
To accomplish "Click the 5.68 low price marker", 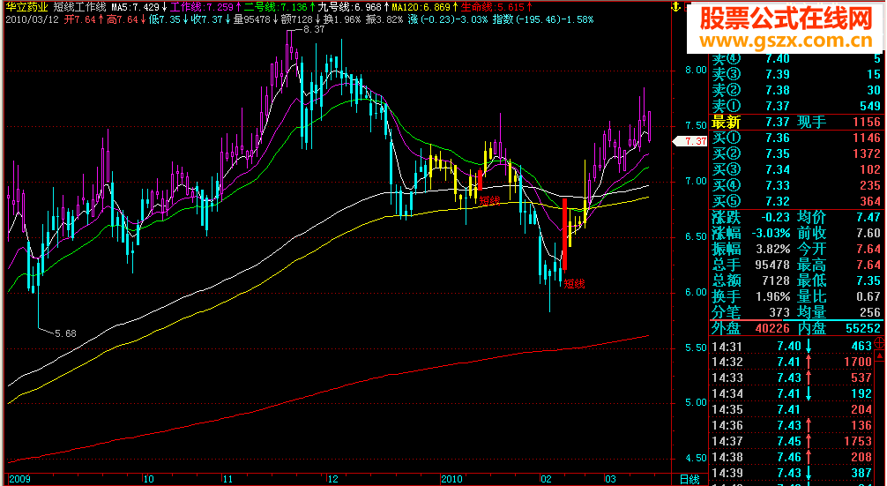I will pyautogui.click(x=65, y=333).
